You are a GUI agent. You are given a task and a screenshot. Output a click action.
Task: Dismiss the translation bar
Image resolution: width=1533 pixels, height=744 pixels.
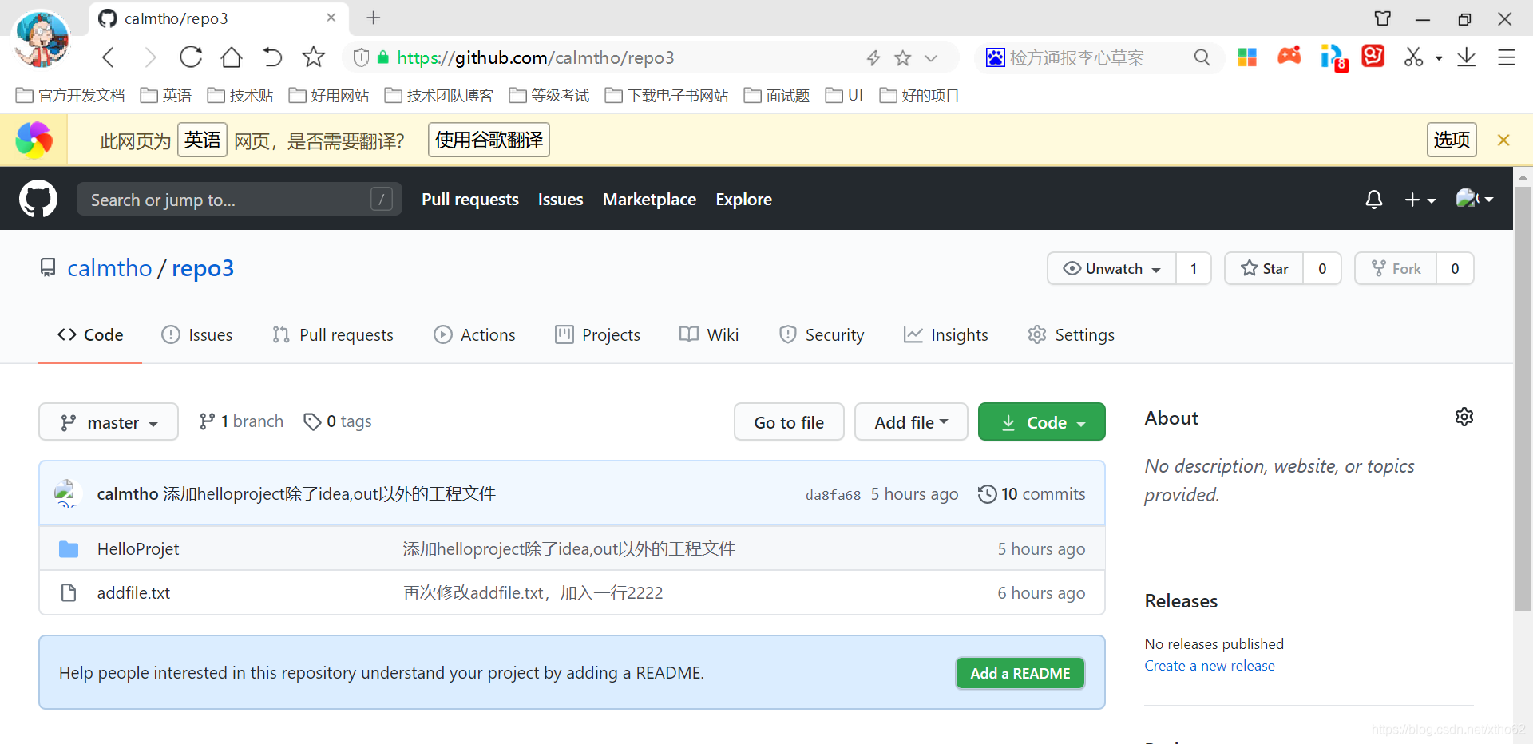point(1503,140)
